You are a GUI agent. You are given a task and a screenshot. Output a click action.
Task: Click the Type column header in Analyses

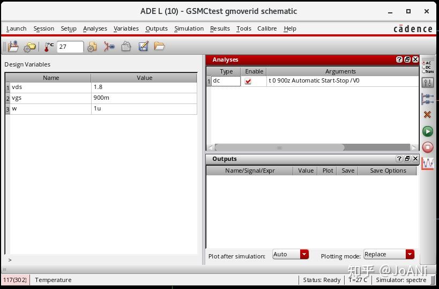226,71
